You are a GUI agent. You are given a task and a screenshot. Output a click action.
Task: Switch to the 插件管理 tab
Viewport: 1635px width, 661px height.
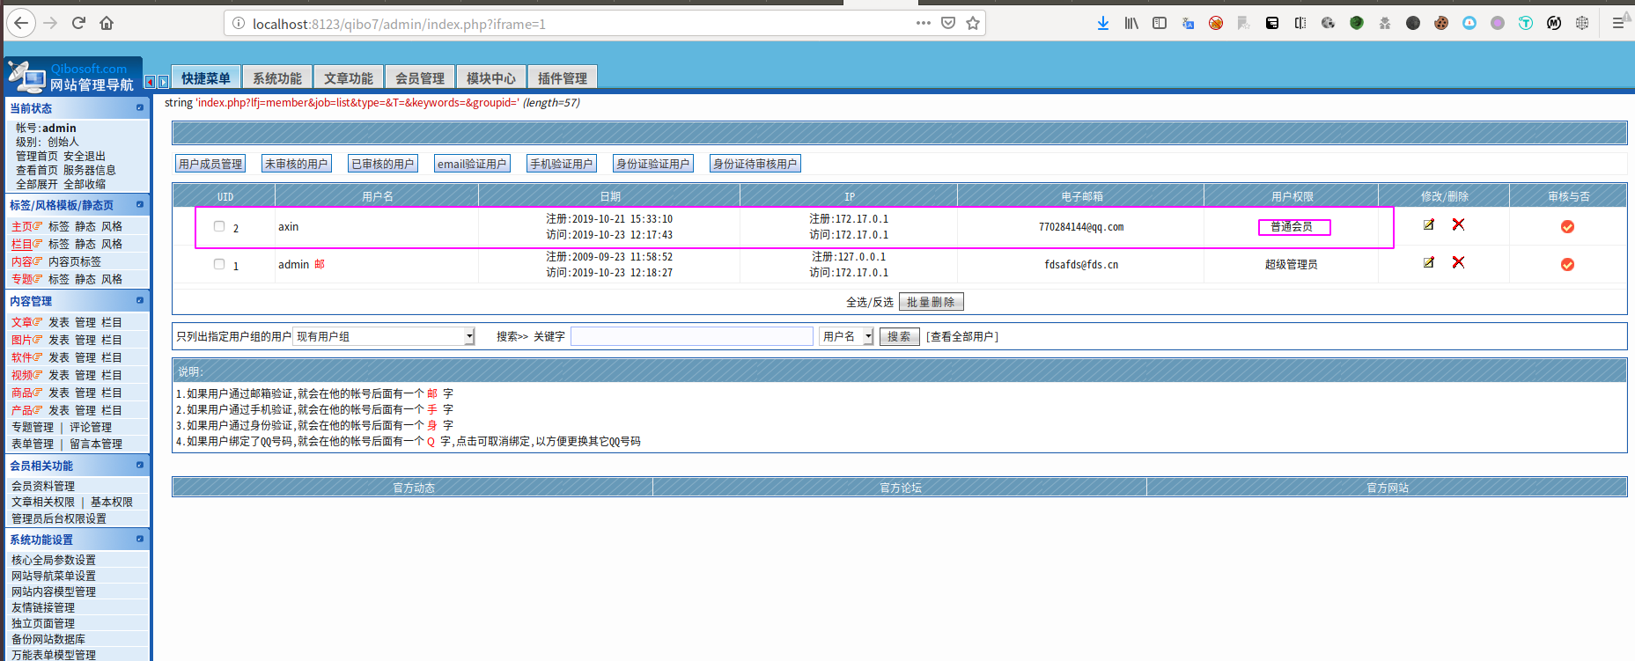coord(563,77)
